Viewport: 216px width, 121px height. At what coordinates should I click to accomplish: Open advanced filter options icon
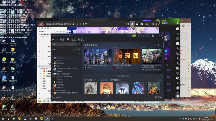(x=79, y=54)
